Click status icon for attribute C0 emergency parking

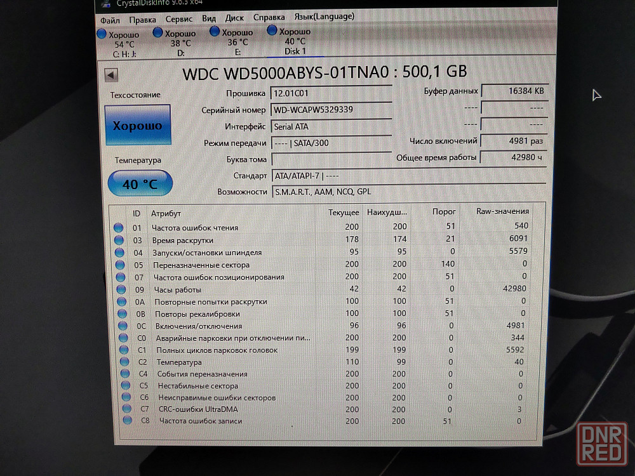124,338
